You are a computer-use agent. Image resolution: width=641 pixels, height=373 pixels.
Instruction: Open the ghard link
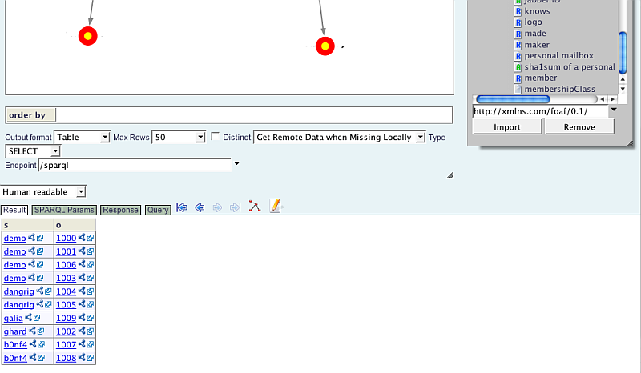15,331
